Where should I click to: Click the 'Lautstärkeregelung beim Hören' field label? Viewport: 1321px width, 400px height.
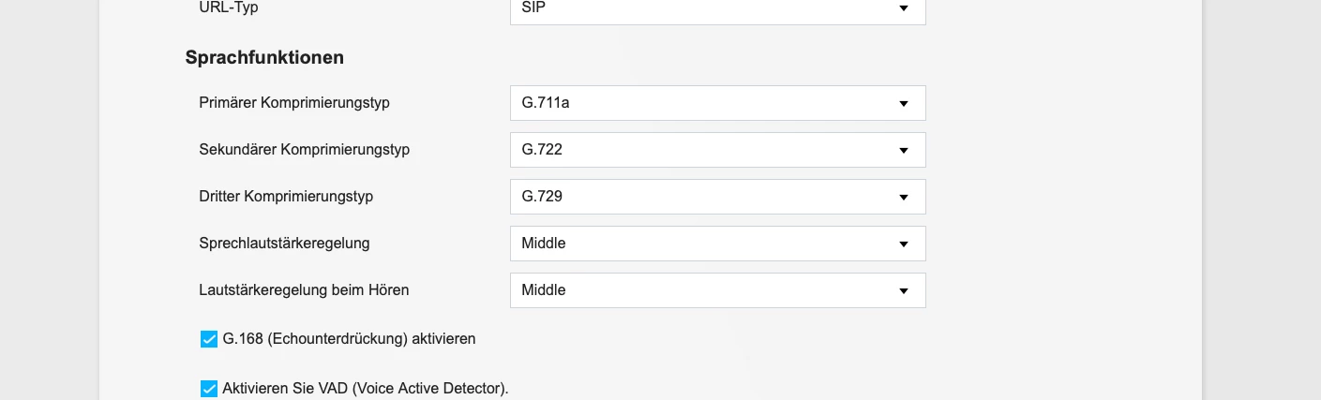[304, 290]
